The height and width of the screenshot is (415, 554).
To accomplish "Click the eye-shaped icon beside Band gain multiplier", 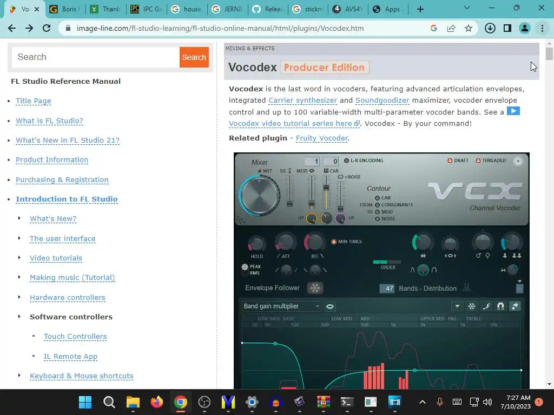I will [329, 306].
